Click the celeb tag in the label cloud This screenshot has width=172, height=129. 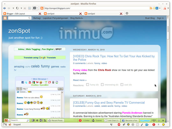coord(35,66)
